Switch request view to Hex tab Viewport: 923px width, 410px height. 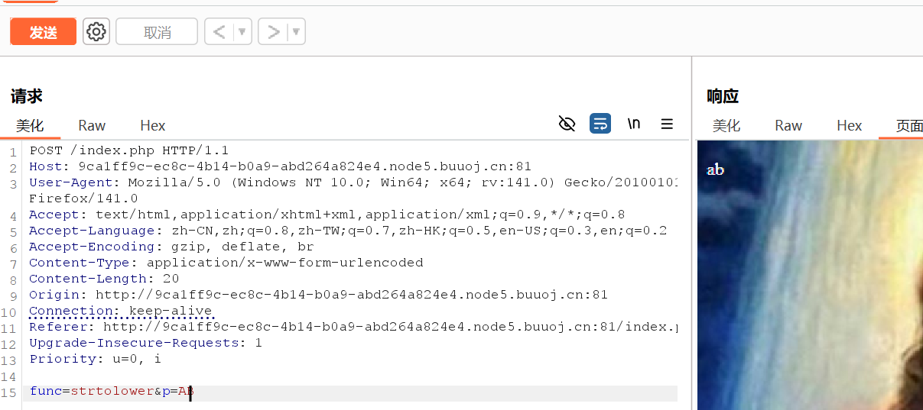click(x=153, y=126)
